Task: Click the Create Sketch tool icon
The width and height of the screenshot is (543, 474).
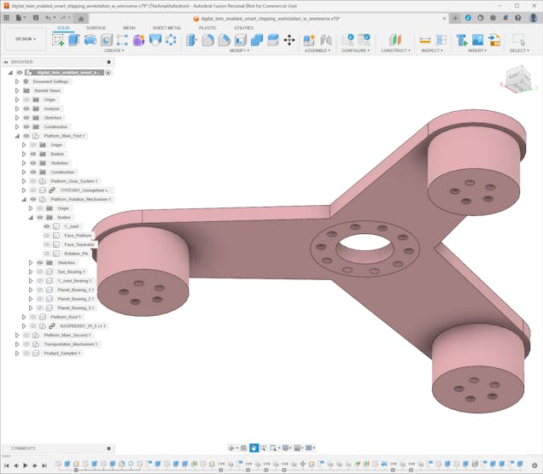Action: 58,40
